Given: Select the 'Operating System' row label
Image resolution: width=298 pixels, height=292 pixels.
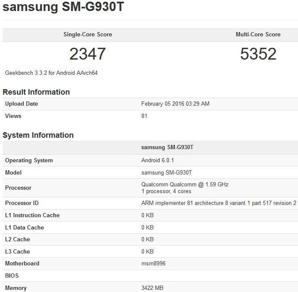Looking at the screenshot, I should tap(29, 161).
